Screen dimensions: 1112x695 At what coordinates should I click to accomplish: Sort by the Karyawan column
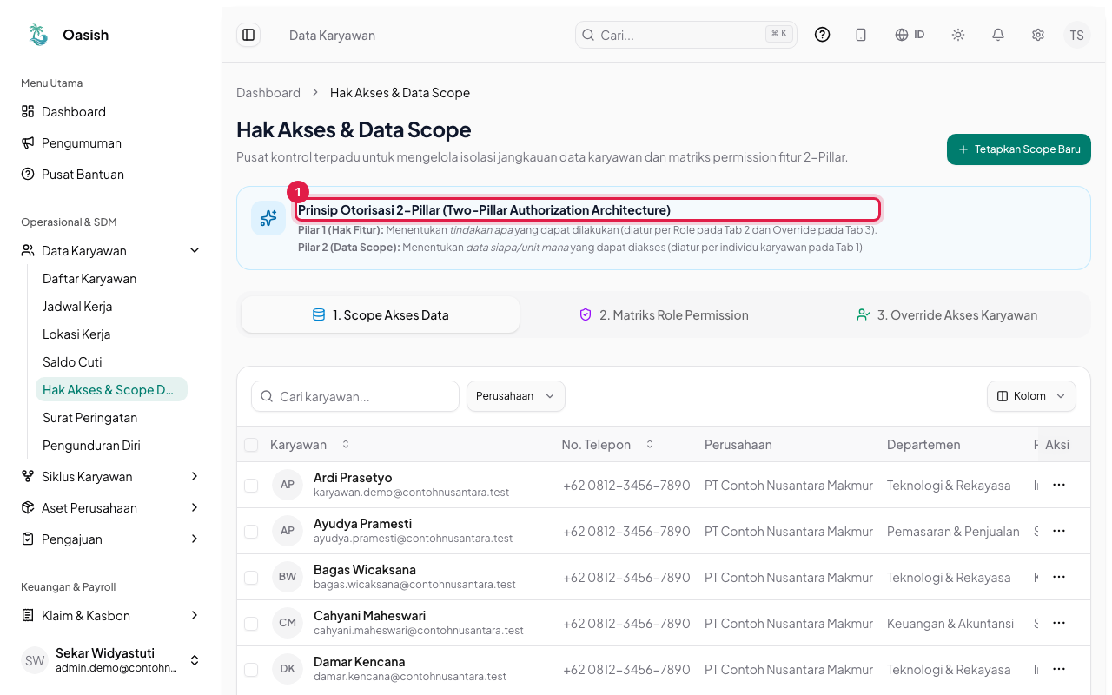tap(310, 445)
